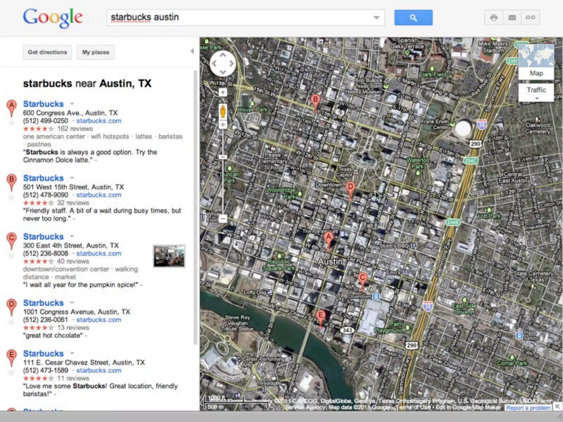Click the zoom slider handle

tap(223, 157)
